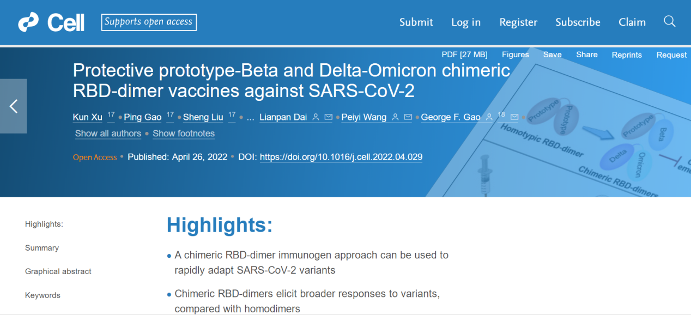Expand Show footnotes
This screenshot has height=315, width=691.
point(184,134)
